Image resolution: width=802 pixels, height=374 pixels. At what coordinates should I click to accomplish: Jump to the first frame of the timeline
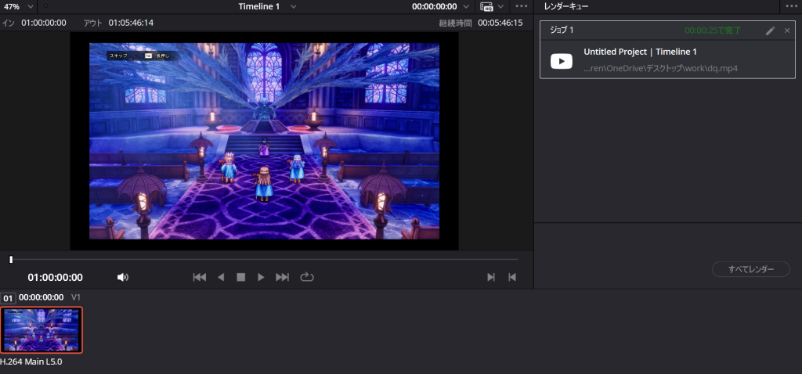(x=200, y=277)
